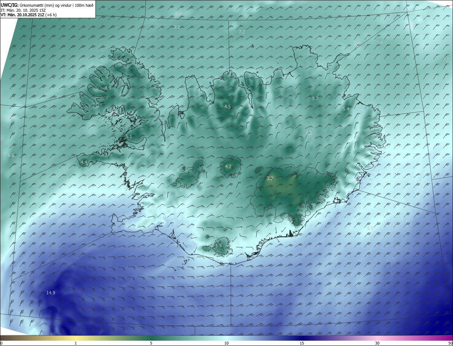Click the legend tick label 10
This screenshot has height=346, width=453.
tap(226, 343)
